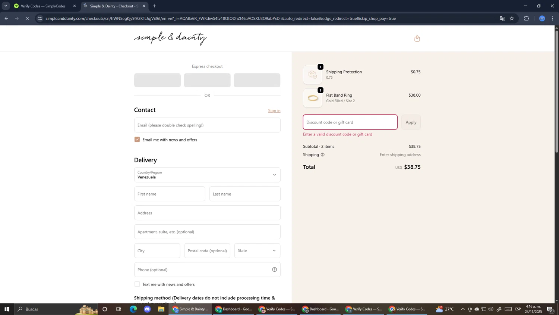559x315 pixels.
Task: Bookmark this page with the star icon
Action: [512, 18]
